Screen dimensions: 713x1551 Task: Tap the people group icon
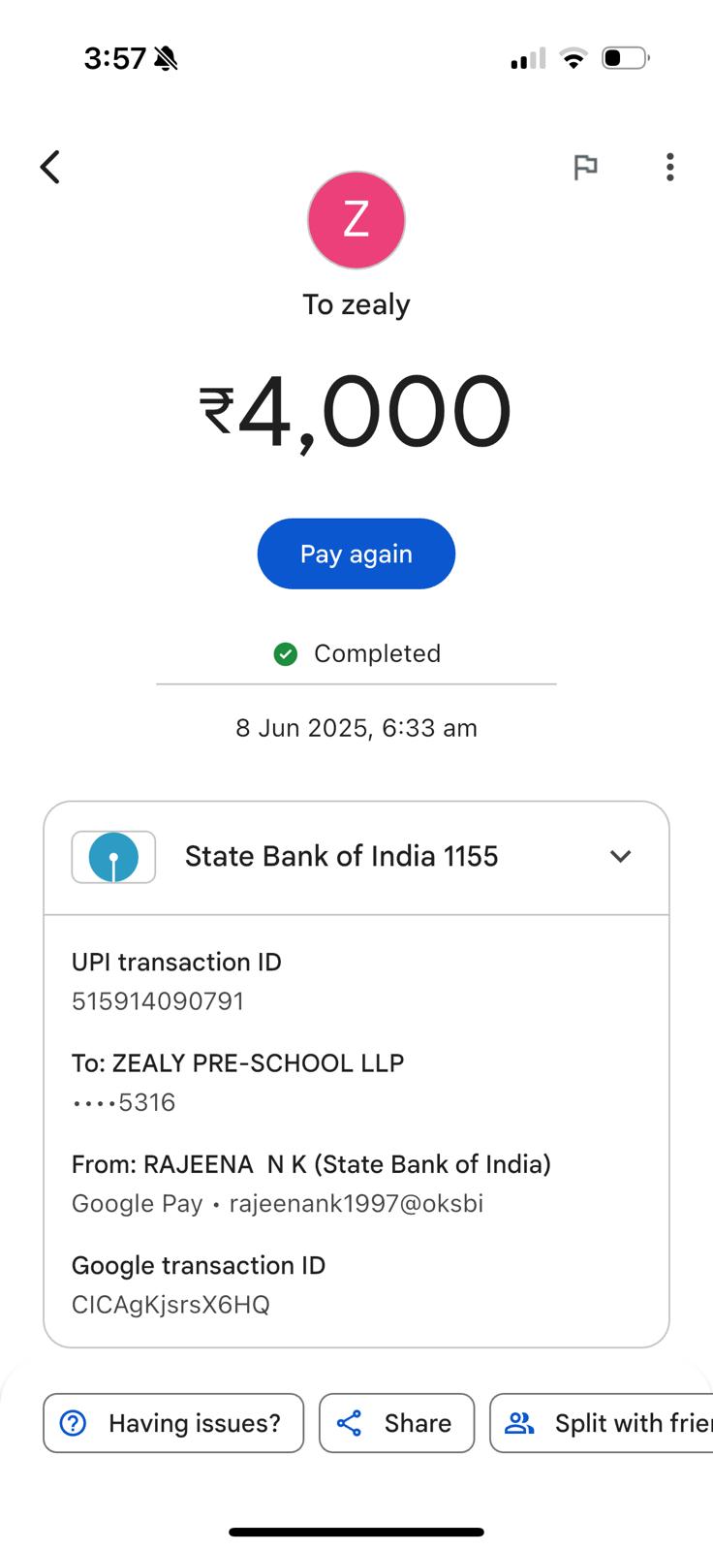[x=520, y=1423]
